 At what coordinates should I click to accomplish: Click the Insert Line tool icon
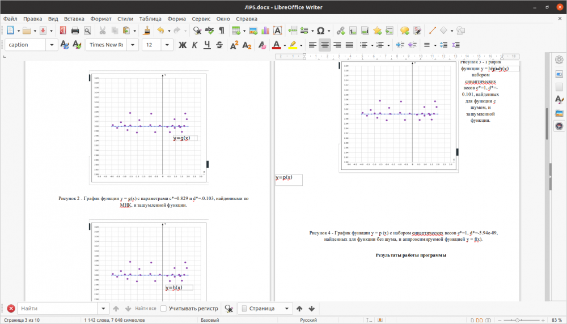[431, 31]
